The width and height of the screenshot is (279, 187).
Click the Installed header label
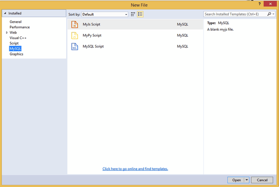(x=15, y=13)
